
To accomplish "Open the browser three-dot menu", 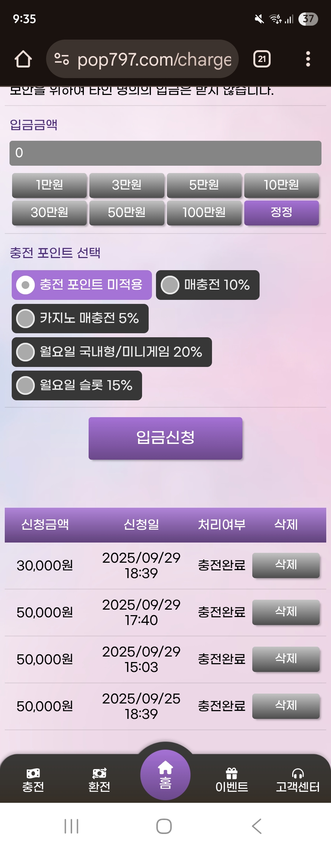I will (x=308, y=59).
